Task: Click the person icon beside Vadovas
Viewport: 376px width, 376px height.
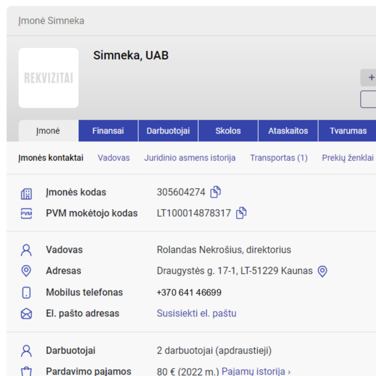Action: pyautogui.click(x=26, y=250)
